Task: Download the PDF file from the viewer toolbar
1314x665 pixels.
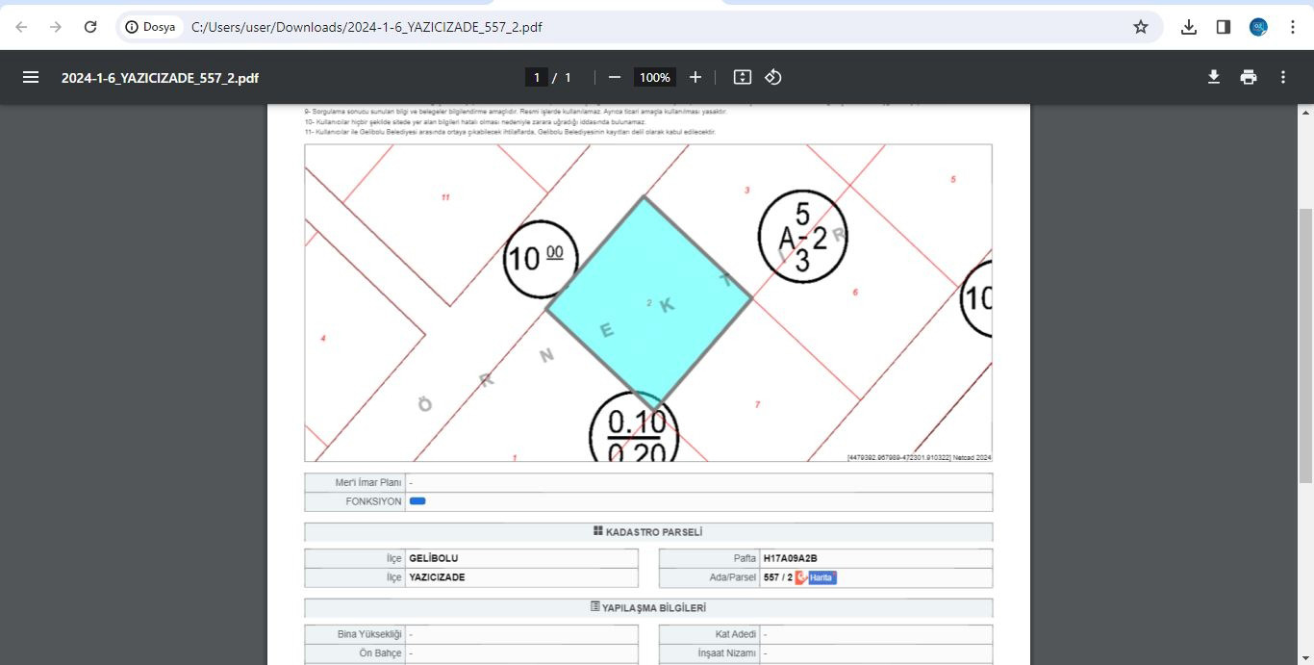Action: point(1214,77)
